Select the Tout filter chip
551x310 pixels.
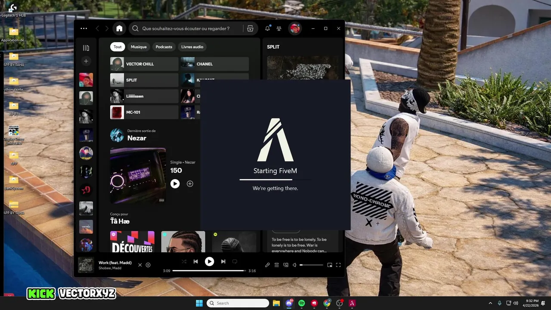118,47
